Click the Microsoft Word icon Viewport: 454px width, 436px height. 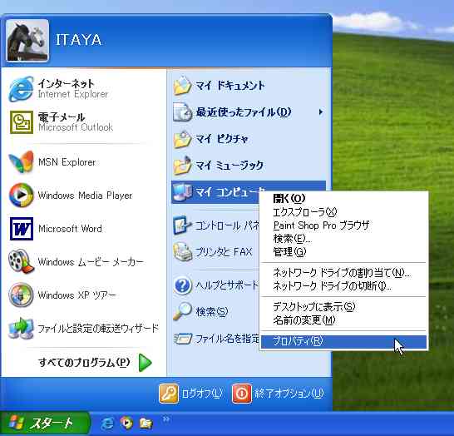click(21, 229)
